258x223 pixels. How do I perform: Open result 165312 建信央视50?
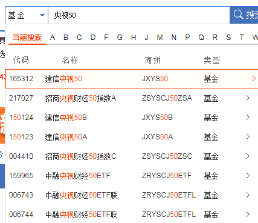point(132,79)
